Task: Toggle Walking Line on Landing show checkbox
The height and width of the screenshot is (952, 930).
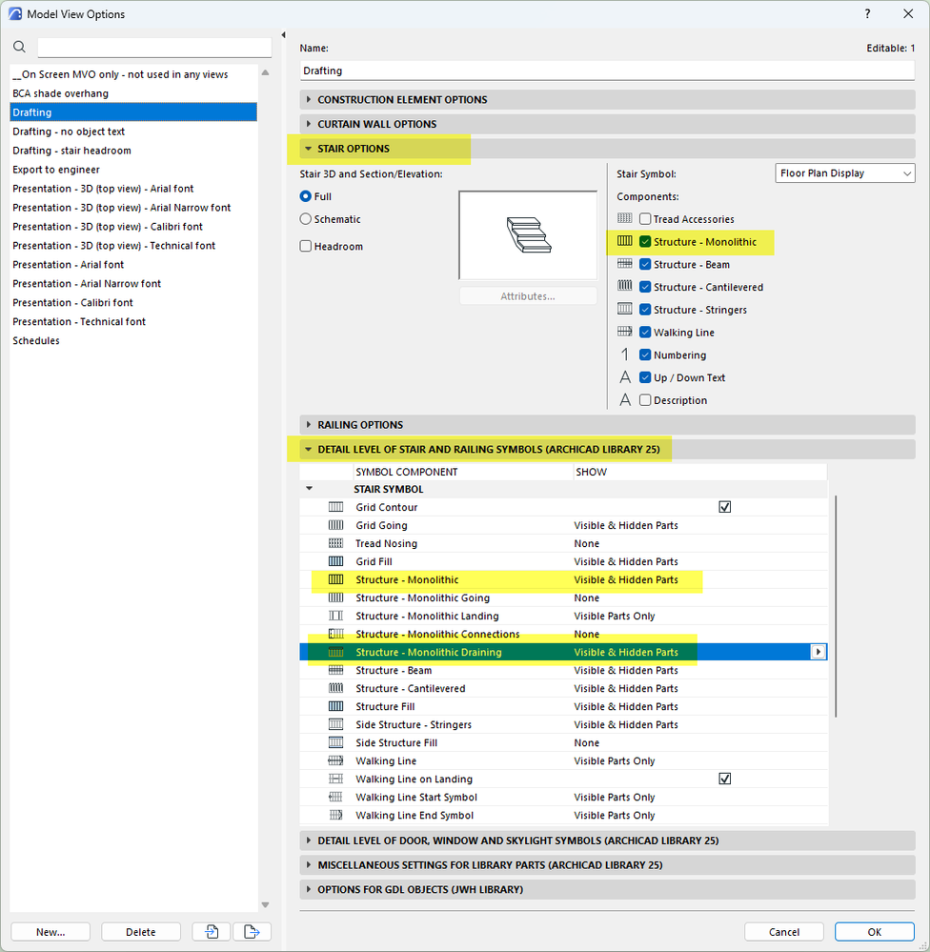Action: 725,779
